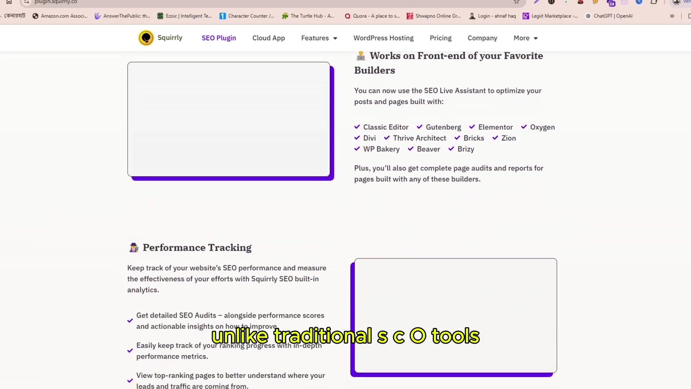Screen dimensions: 691x389
Task: Click the red SEO extension icon
Action: tap(580, 2)
